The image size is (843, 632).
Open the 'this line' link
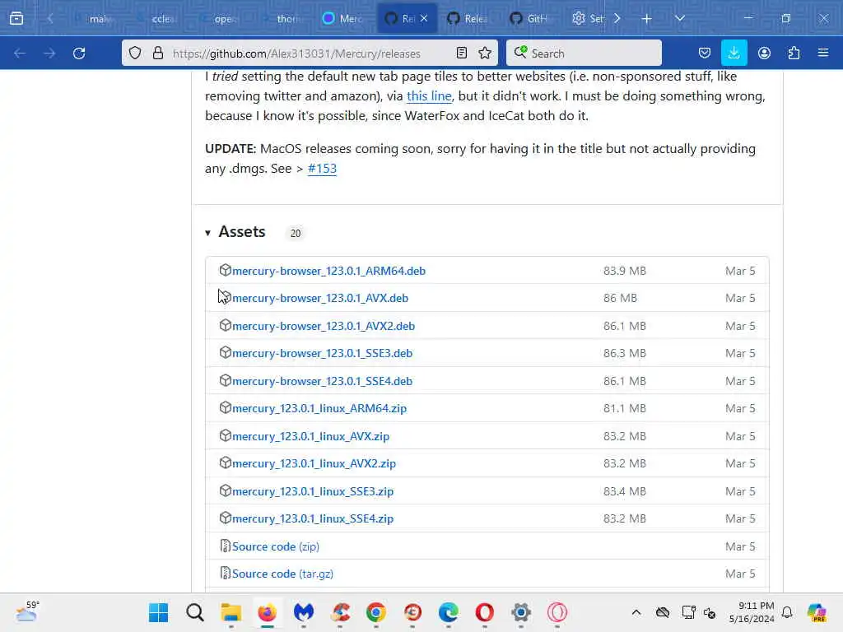tap(429, 95)
